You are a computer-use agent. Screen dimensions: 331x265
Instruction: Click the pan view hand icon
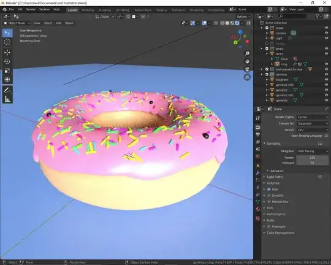point(247,61)
